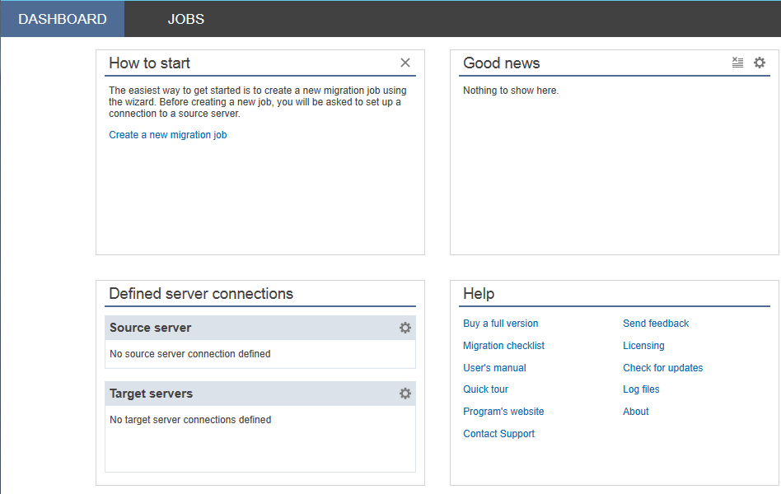Clear the Good news list icon
781x494 pixels.
(x=737, y=63)
